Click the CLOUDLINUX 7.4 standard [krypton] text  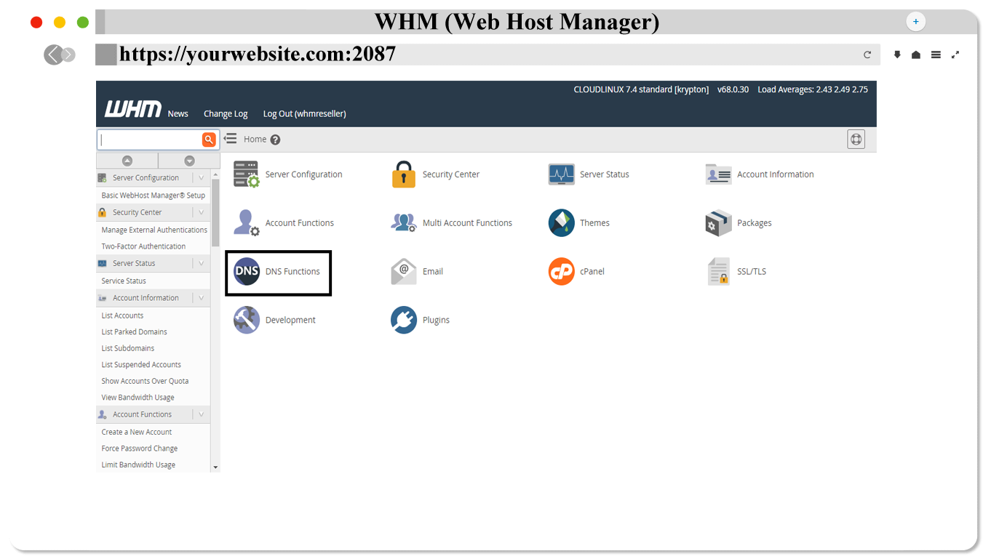pos(641,89)
